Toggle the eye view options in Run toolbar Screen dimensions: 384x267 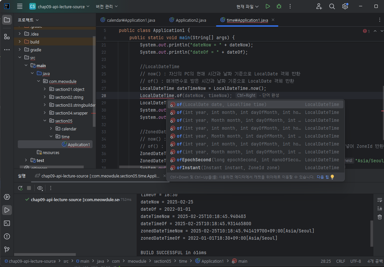pyautogui.click(x=40, y=188)
